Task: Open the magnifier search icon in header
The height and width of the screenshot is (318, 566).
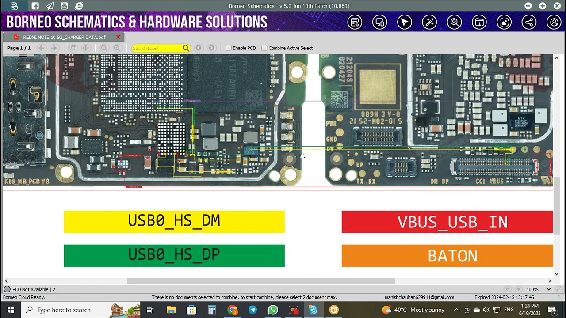Action: click(x=454, y=22)
